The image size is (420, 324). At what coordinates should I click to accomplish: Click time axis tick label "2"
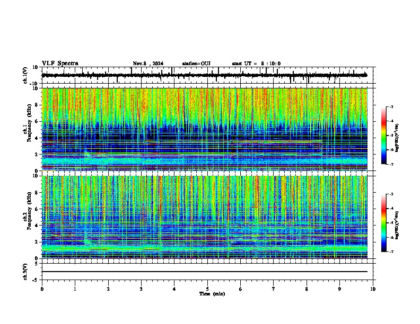[x=108, y=289]
